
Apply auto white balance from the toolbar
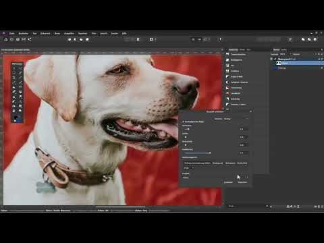pos(87,40)
